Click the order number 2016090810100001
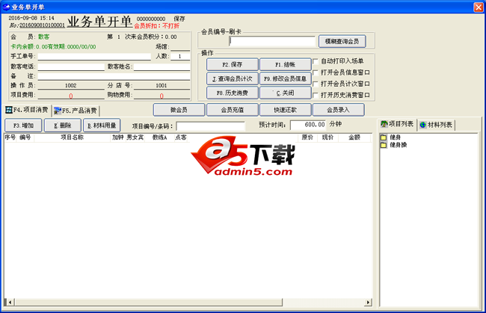Image resolution: width=486 pixels, height=313 pixels. tap(42, 25)
